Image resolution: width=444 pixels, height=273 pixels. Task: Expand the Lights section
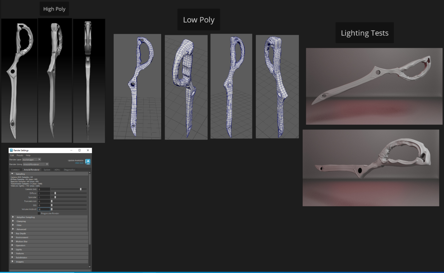49,250
